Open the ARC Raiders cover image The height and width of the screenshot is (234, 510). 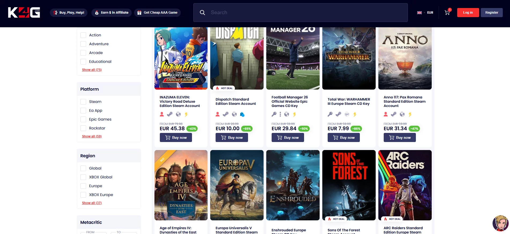(405, 185)
